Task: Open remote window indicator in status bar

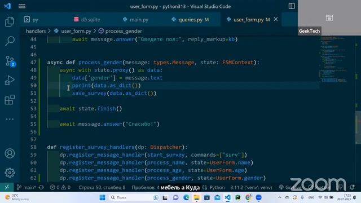Action: [7, 187]
